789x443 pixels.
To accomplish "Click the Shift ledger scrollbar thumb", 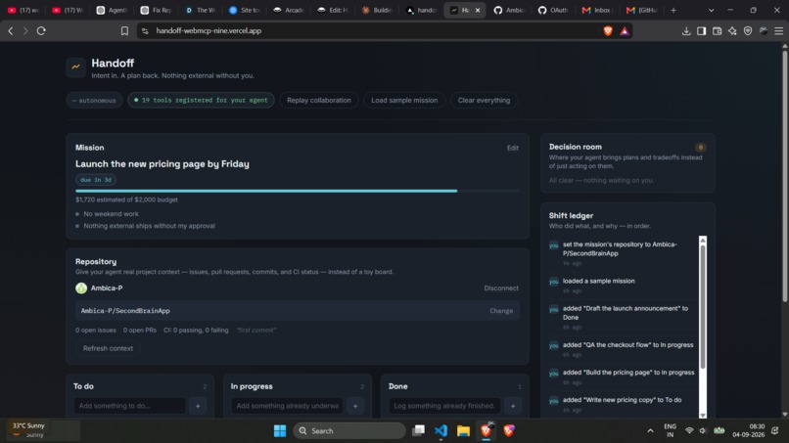I will [x=703, y=306].
